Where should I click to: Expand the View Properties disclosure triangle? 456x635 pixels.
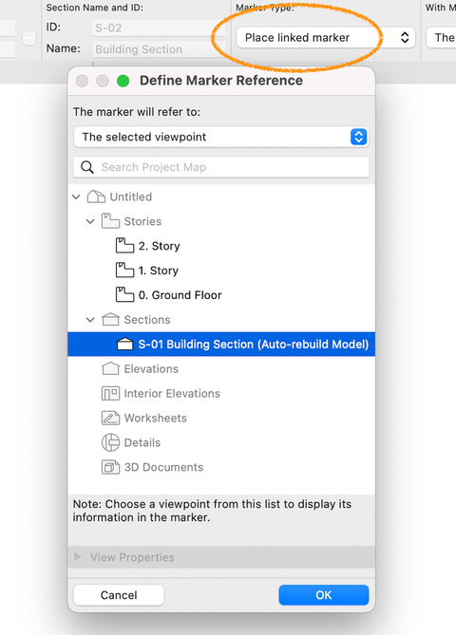coord(77,557)
